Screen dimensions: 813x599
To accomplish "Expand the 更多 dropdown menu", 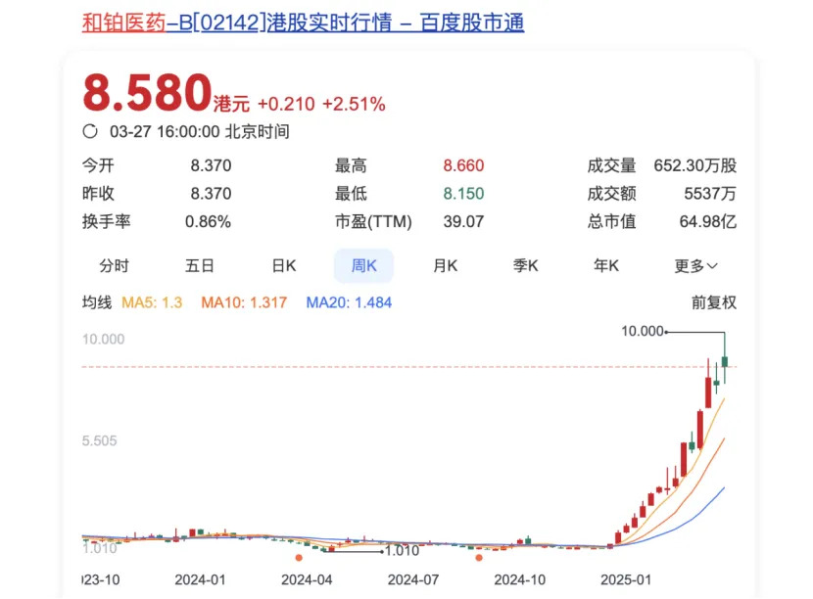I will 696,265.
